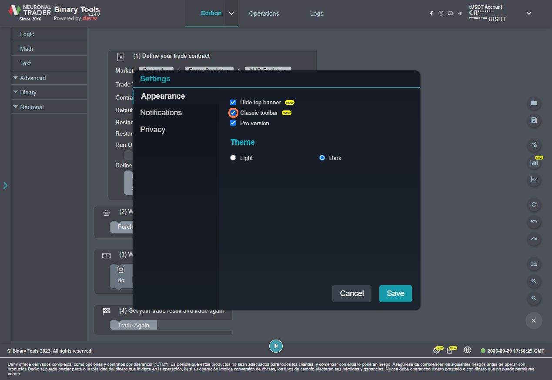Screen dimensions: 552x380
Task: Switch to the Notifications settings section
Action: tap(161, 113)
